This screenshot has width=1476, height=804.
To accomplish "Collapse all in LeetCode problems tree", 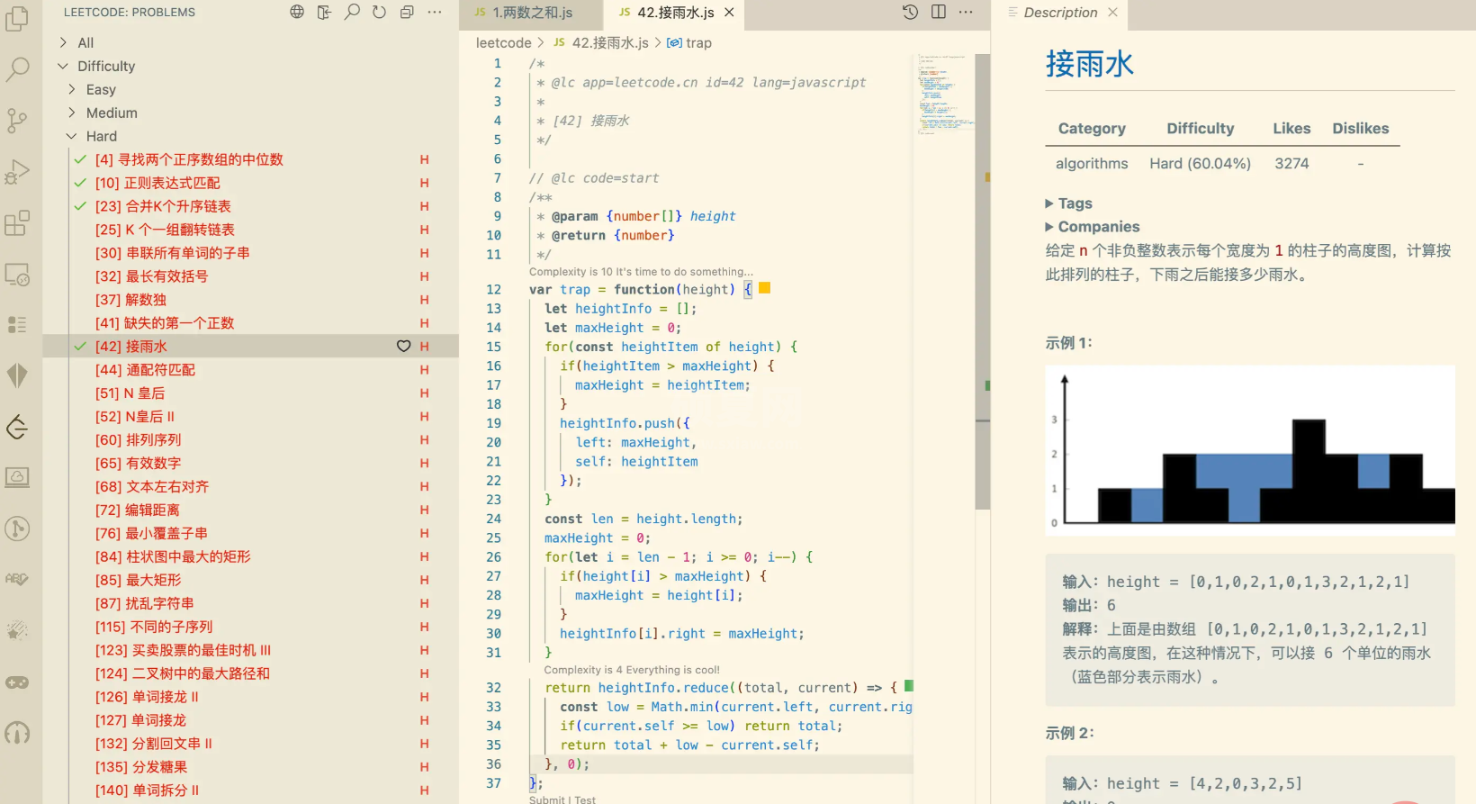I will click(x=407, y=12).
